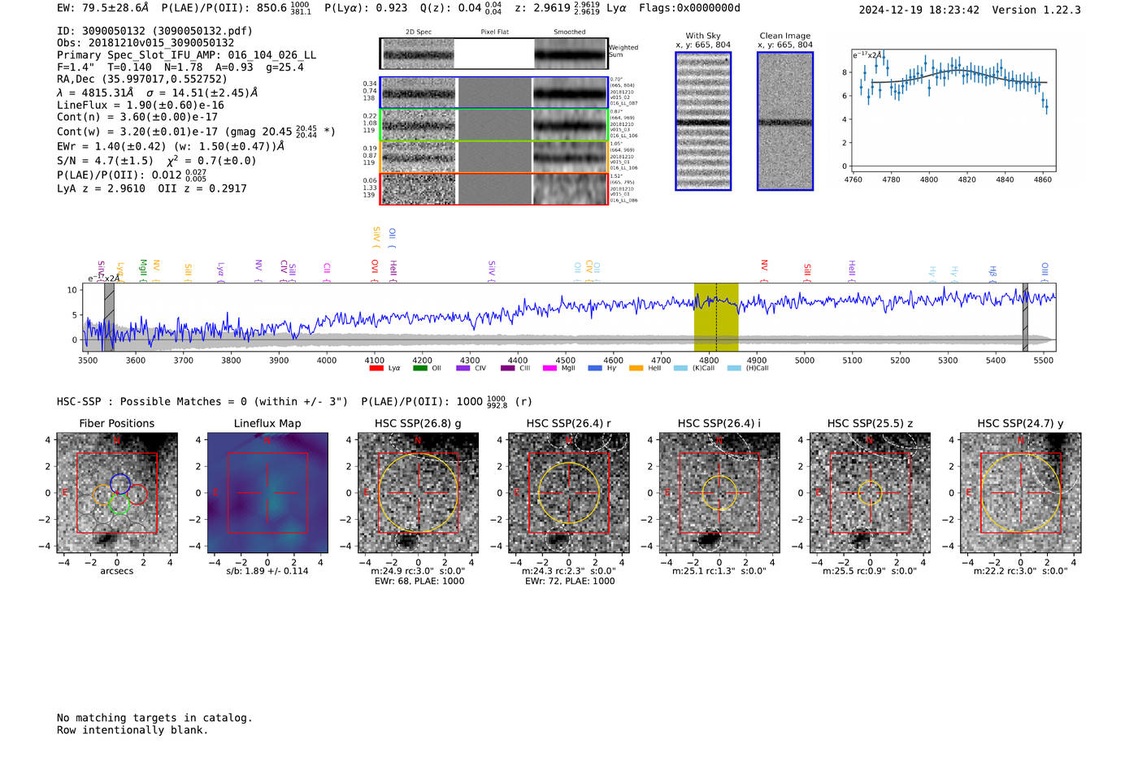Click the (H)CaII legend swatch
Screen dimensions: 1138x774
click(x=734, y=368)
